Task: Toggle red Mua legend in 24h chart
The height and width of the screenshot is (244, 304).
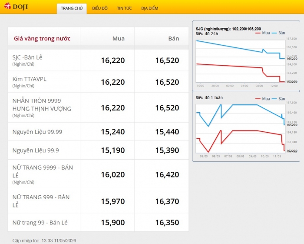Action: [x=263, y=33]
